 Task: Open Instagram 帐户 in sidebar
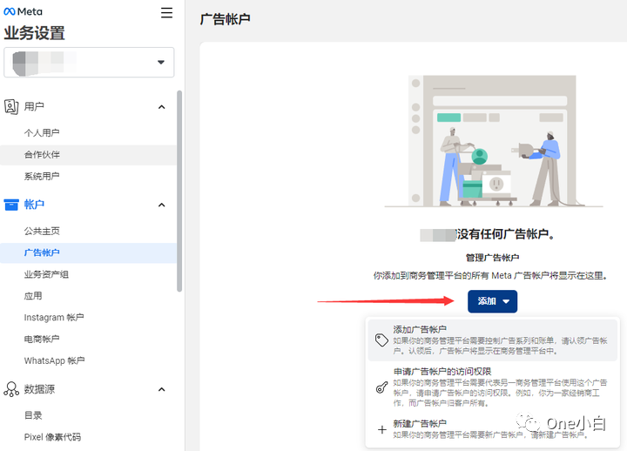88,318
